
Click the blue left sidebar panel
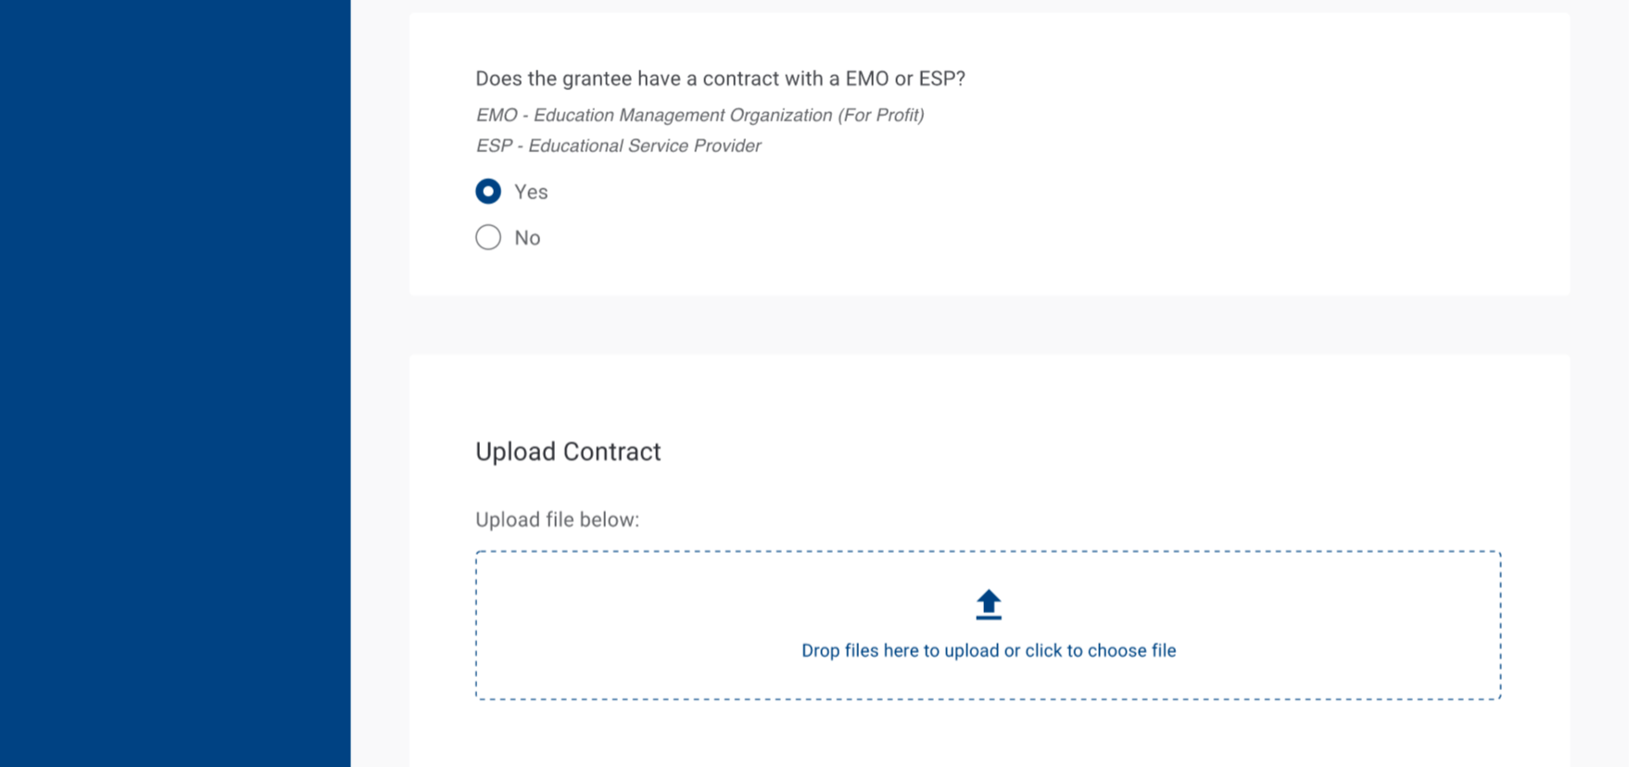pos(175,383)
